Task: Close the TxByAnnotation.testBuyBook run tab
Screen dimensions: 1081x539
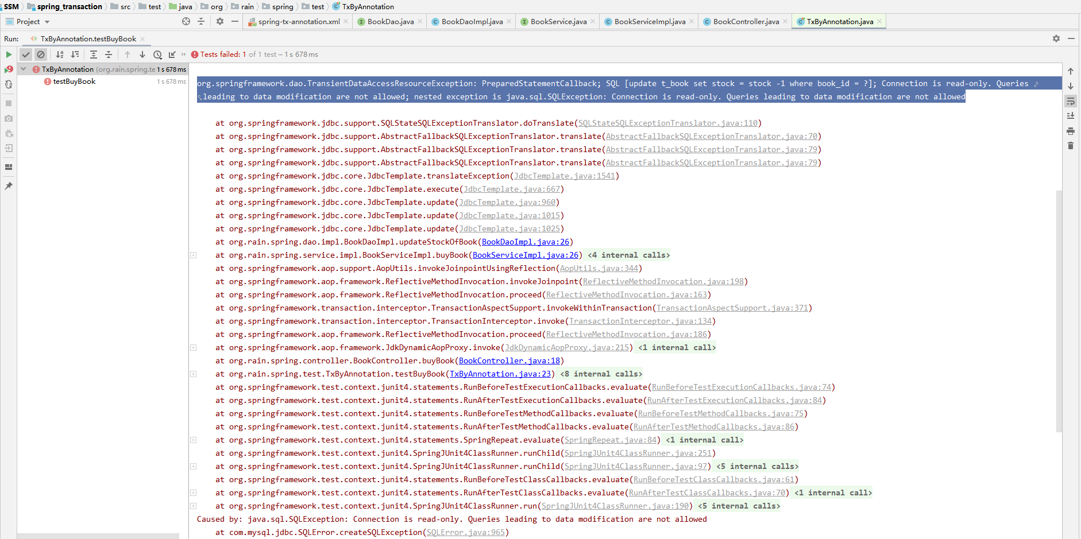Action: coord(142,39)
